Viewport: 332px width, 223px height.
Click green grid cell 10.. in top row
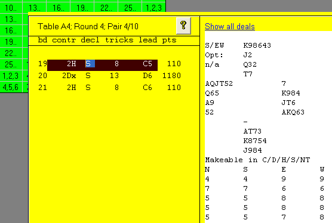(11, 8)
